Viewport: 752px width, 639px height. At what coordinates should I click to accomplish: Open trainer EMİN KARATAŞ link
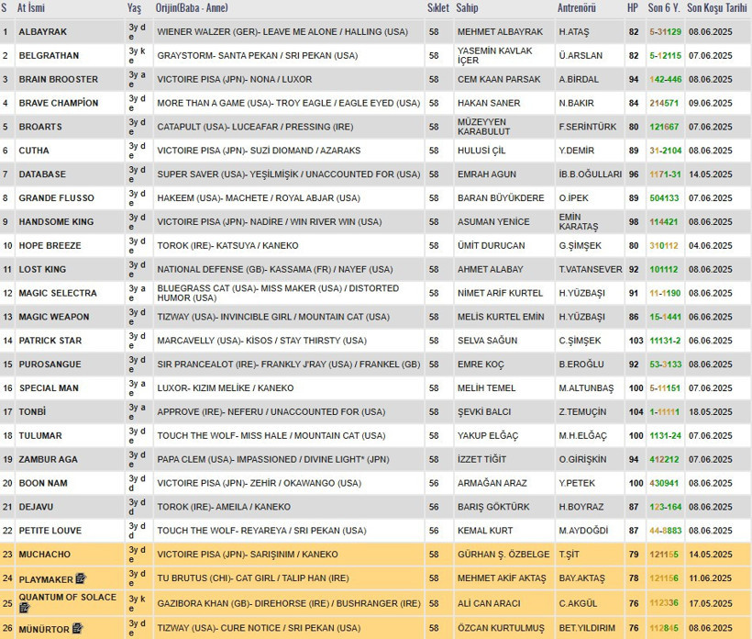pyautogui.click(x=581, y=221)
